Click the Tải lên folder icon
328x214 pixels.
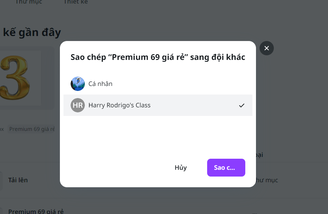pos(1,180)
